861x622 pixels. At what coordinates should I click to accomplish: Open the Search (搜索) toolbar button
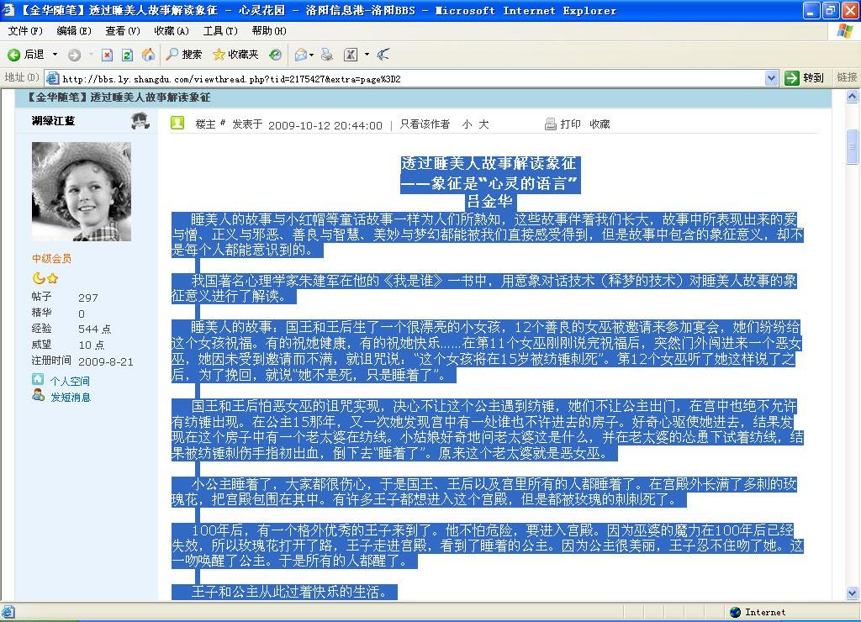tap(184, 55)
